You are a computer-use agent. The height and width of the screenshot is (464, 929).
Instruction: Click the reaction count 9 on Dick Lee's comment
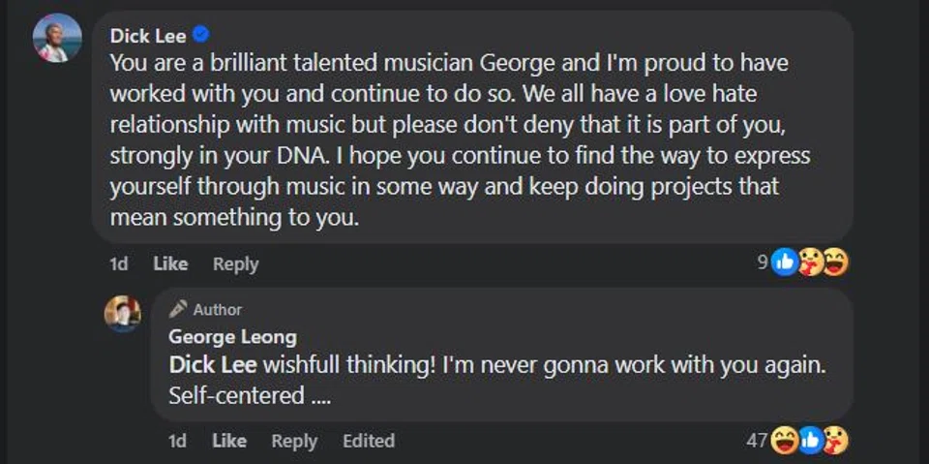point(763,262)
